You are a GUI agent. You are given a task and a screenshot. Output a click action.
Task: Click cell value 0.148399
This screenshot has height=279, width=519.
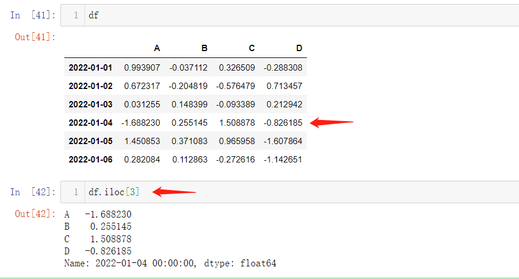point(189,104)
